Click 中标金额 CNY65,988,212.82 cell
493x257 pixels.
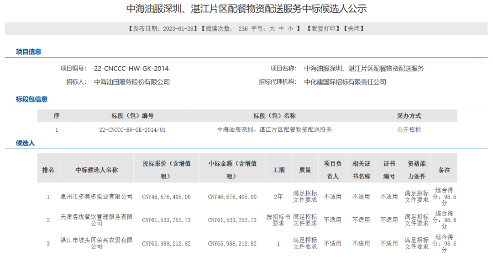coord(232,244)
